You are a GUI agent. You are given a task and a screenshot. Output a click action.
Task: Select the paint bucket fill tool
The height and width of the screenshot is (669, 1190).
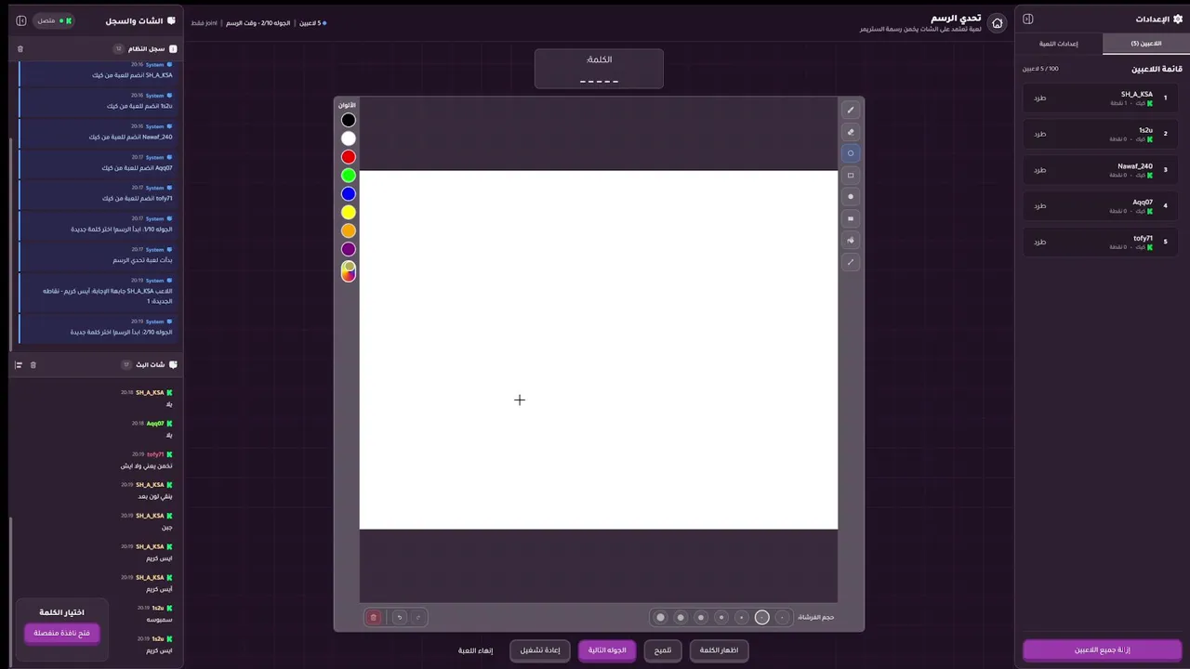(x=850, y=240)
